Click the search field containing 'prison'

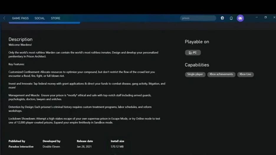198,18
